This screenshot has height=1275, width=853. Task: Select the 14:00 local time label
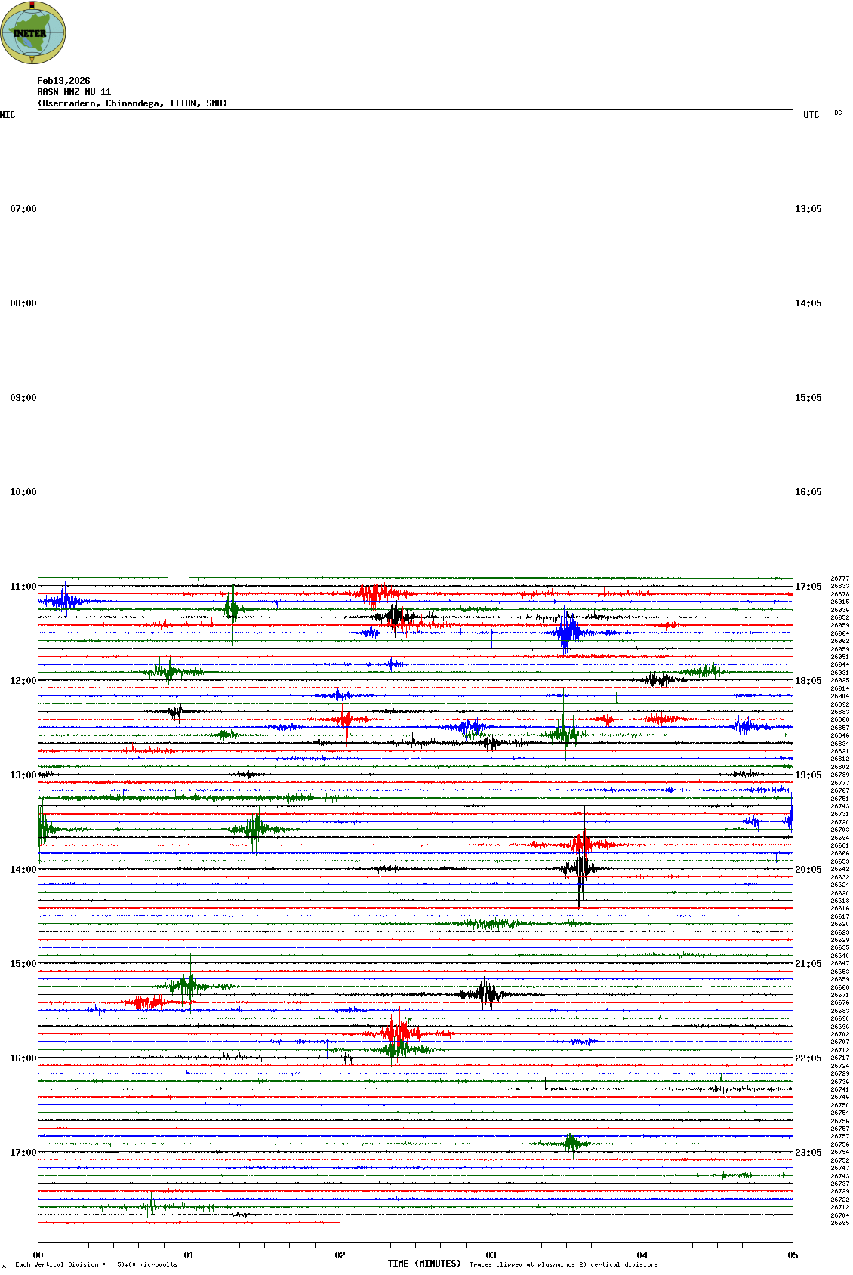tap(23, 870)
